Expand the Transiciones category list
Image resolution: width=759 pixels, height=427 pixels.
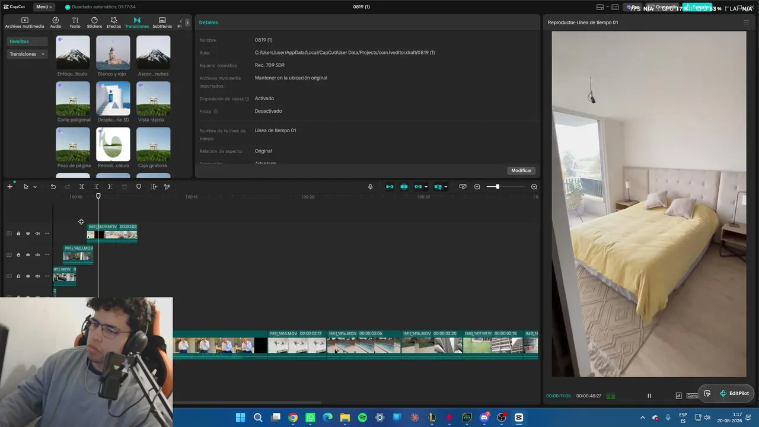(x=27, y=54)
